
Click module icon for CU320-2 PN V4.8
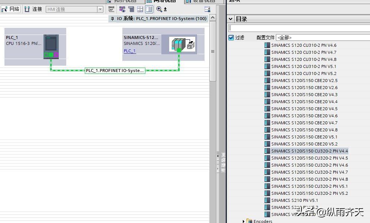267,179
